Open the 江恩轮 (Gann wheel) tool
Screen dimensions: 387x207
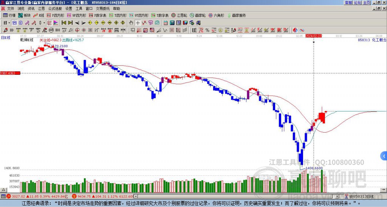pos(179,15)
